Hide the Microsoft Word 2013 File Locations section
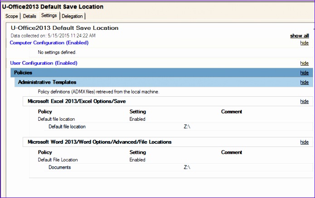Viewport: 315px width, 198px height. click(305, 142)
